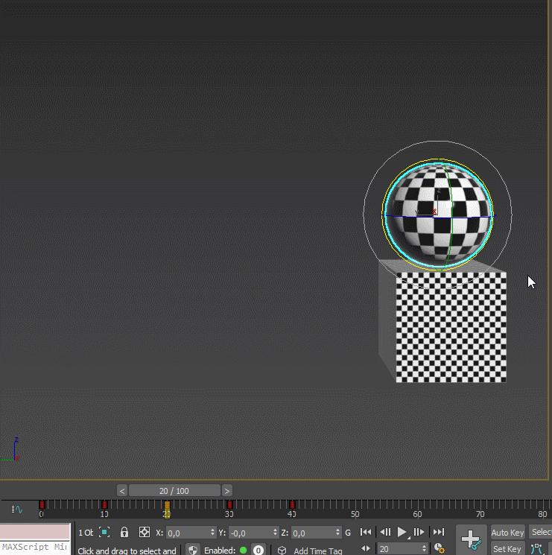Step to the next frame
The image size is (552, 555).
419,532
